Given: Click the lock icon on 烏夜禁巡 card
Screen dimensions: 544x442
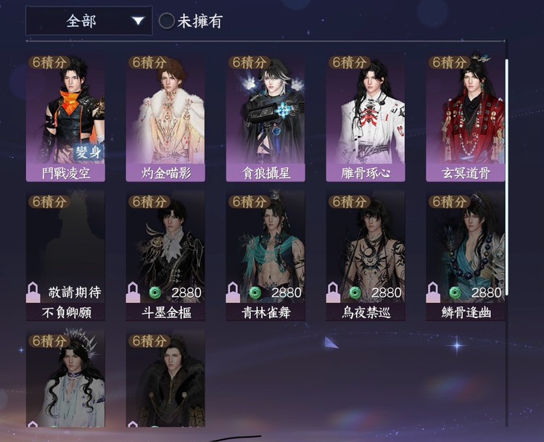Looking at the screenshot, I should click(x=333, y=292).
